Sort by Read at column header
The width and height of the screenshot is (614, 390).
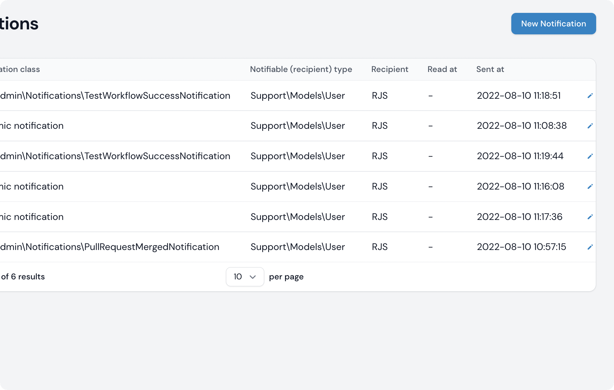442,69
